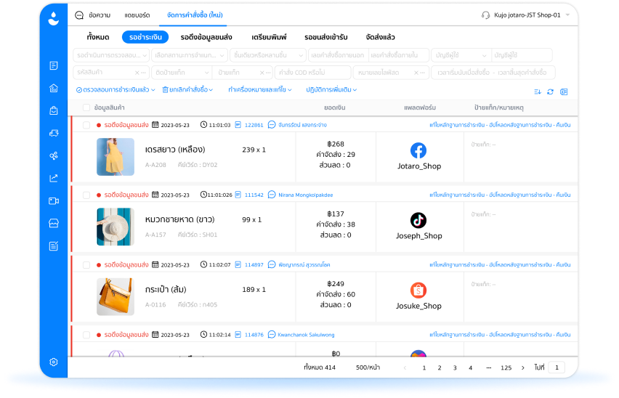Open the analytics chart icon in the sidebar

coord(54,178)
